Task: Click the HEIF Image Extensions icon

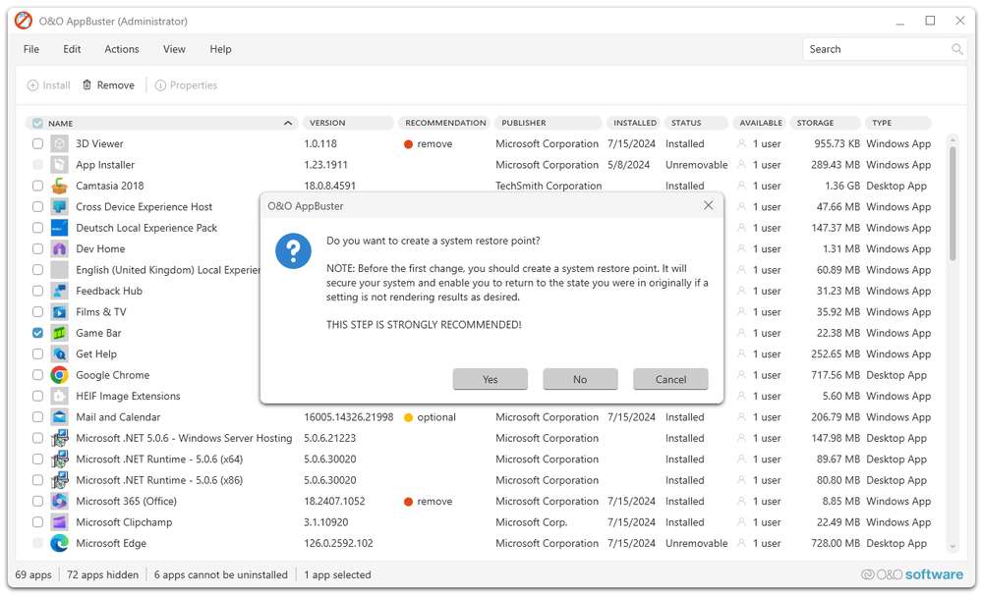Action: [x=59, y=396]
